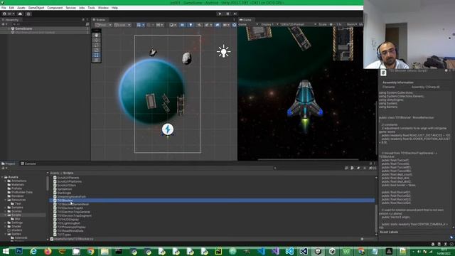Select the Move tool in the Scene

coord(97,40)
